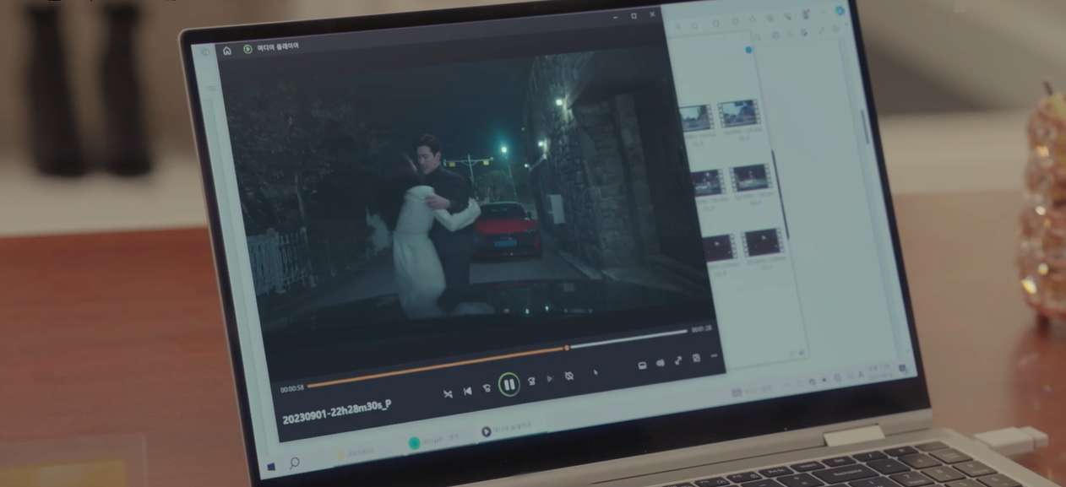Open the more-options icon at the controls' end
This screenshot has height=487, width=1066.
[715, 355]
